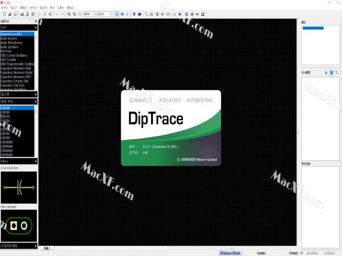
Task: Collapse the place-component panel with left arrow
Action: [36, 21]
